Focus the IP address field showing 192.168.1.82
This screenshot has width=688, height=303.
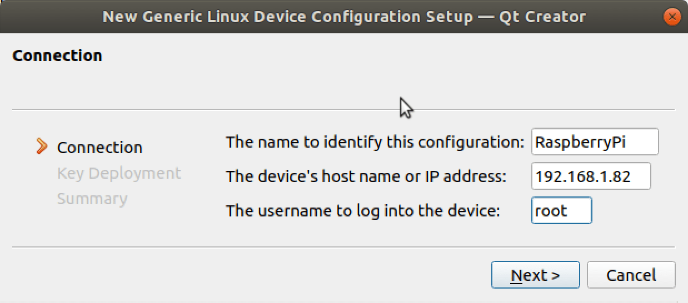(x=591, y=176)
